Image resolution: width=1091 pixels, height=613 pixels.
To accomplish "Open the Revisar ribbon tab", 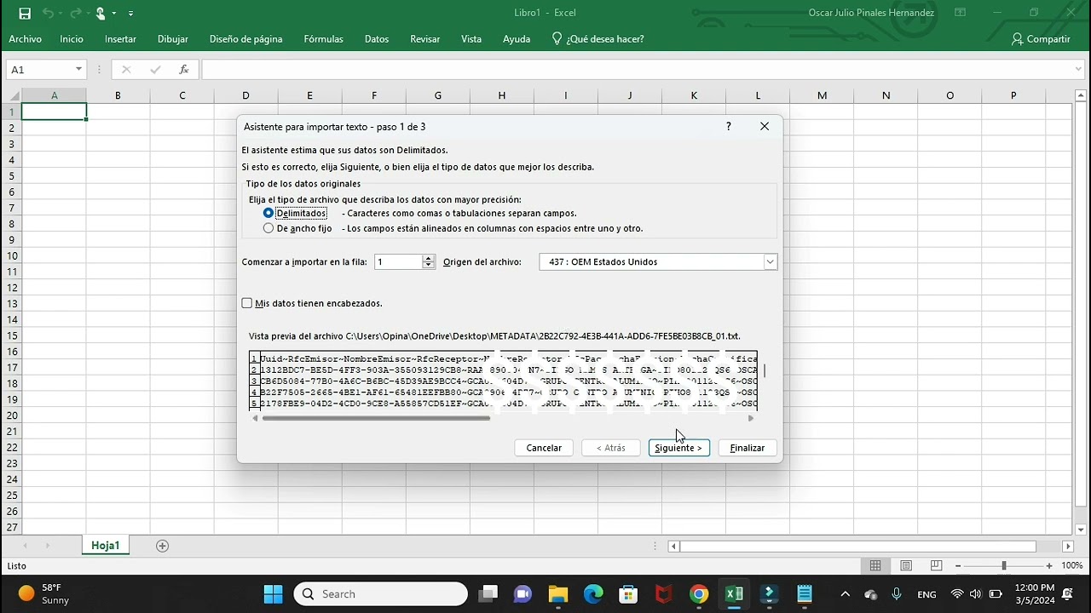I will coord(425,39).
